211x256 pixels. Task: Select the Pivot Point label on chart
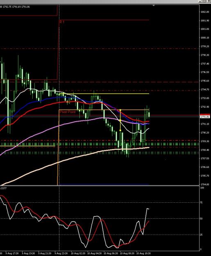click(x=68, y=112)
